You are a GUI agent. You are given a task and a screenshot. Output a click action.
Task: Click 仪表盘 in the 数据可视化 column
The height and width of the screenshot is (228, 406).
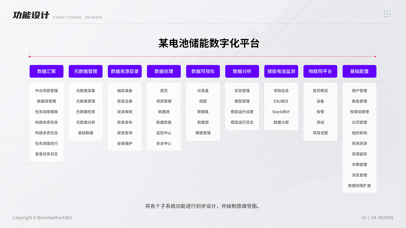(203, 90)
